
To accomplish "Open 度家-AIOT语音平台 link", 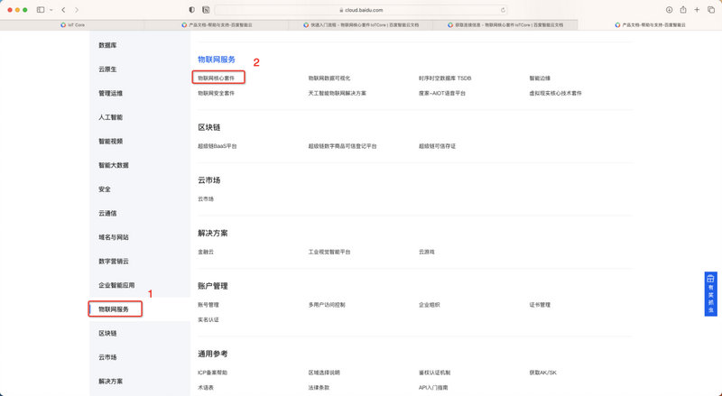I will (x=442, y=93).
